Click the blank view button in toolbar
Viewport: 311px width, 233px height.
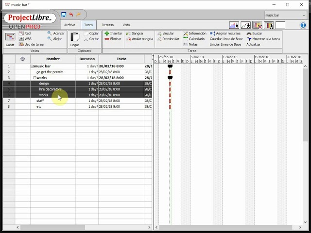280,25
